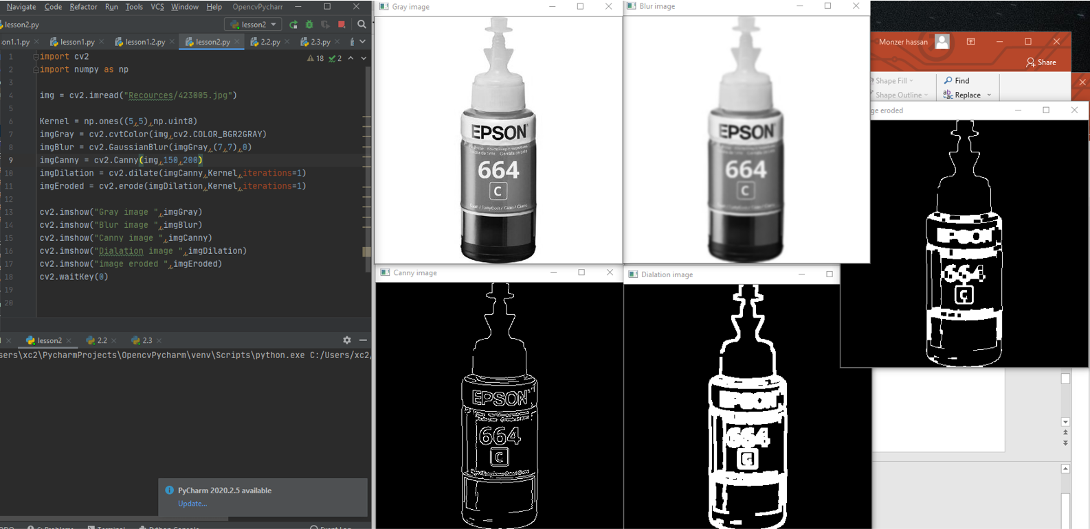Click Monzer hassan account avatar
The width and height of the screenshot is (1090, 529).
(942, 42)
